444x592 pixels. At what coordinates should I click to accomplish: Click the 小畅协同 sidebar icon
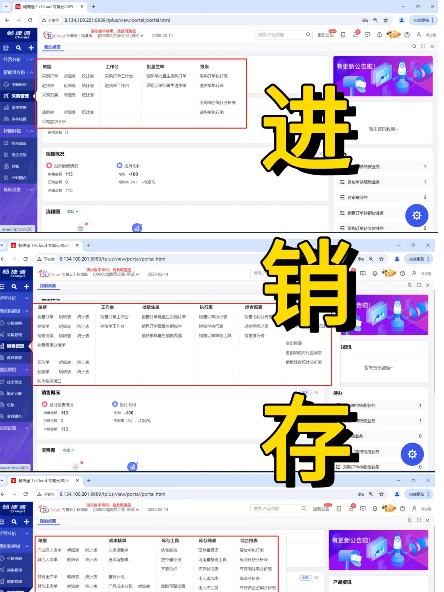pyautogui.click(x=18, y=84)
